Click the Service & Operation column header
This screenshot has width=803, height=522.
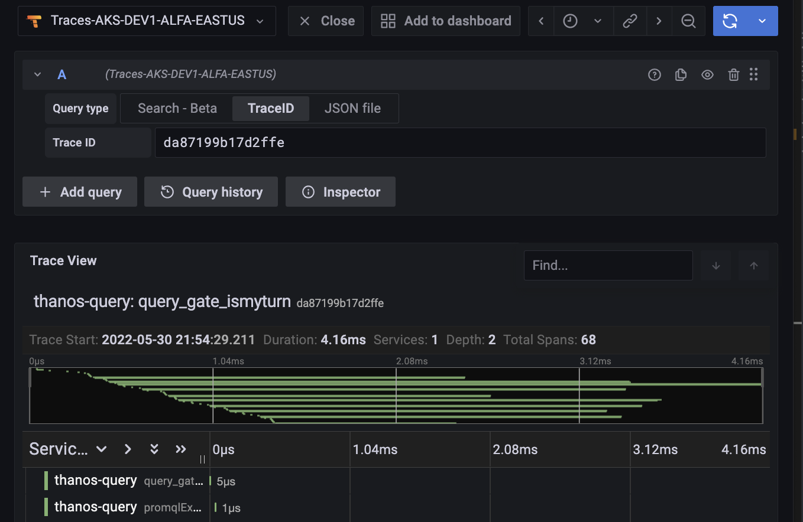59,449
